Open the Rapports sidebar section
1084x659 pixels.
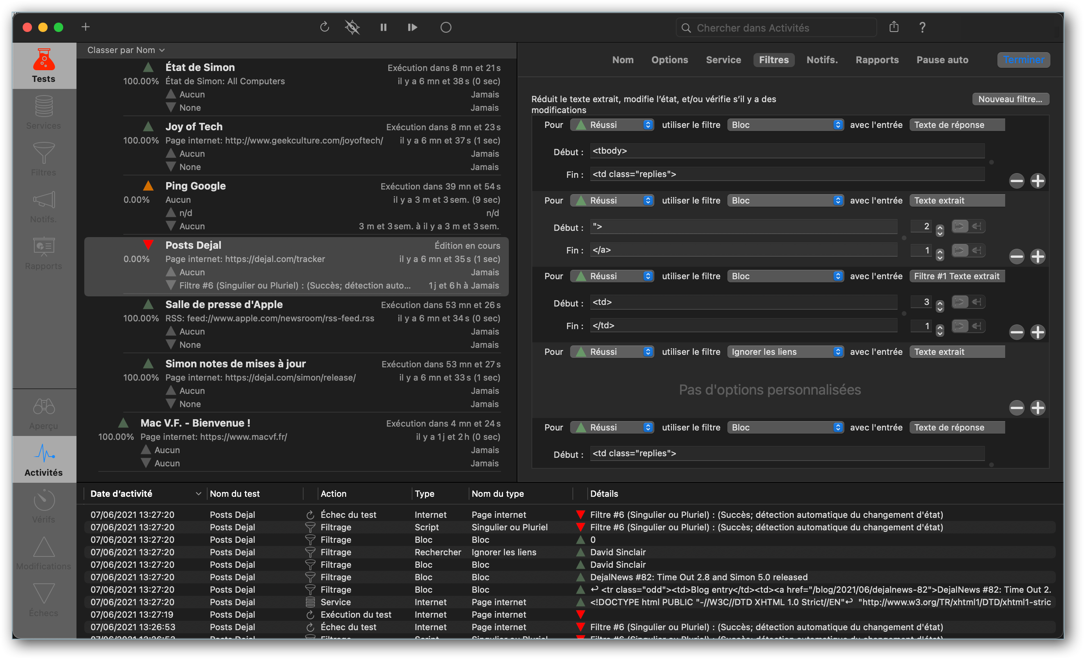[x=44, y=253]
